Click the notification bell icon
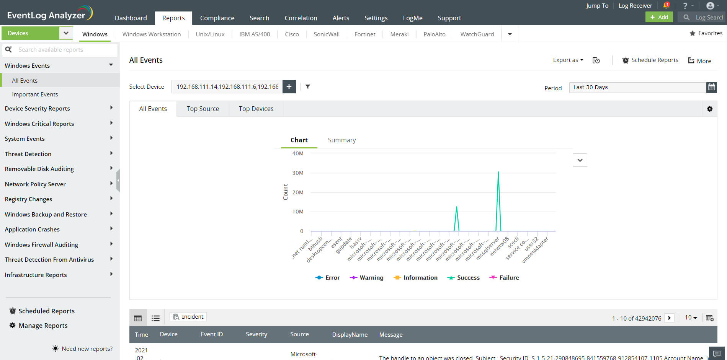 666,5
